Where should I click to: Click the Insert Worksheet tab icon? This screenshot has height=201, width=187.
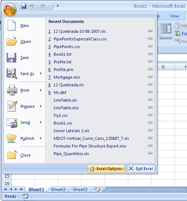(97, 189)
